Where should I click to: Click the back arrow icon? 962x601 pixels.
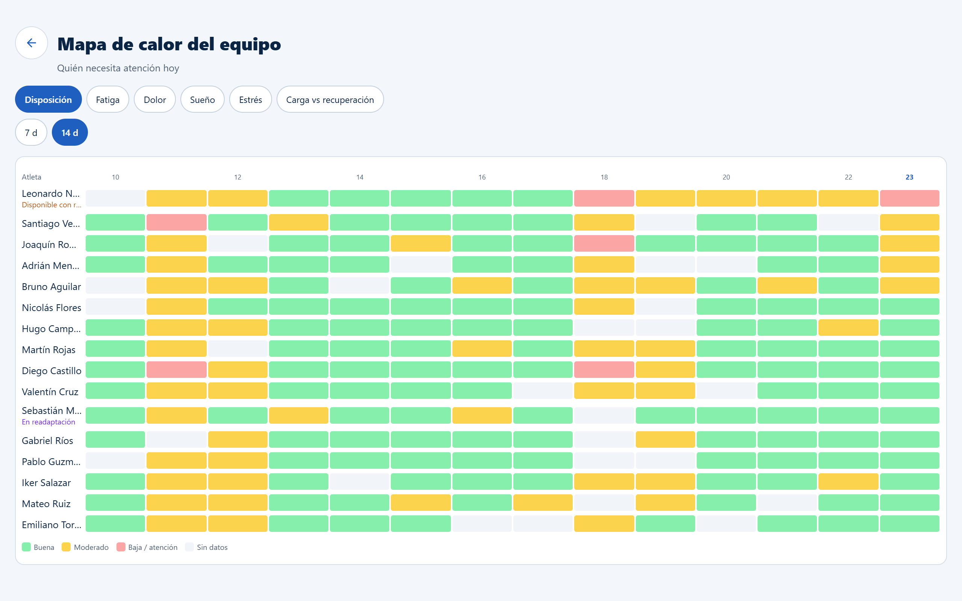click(x=32, y=43)
